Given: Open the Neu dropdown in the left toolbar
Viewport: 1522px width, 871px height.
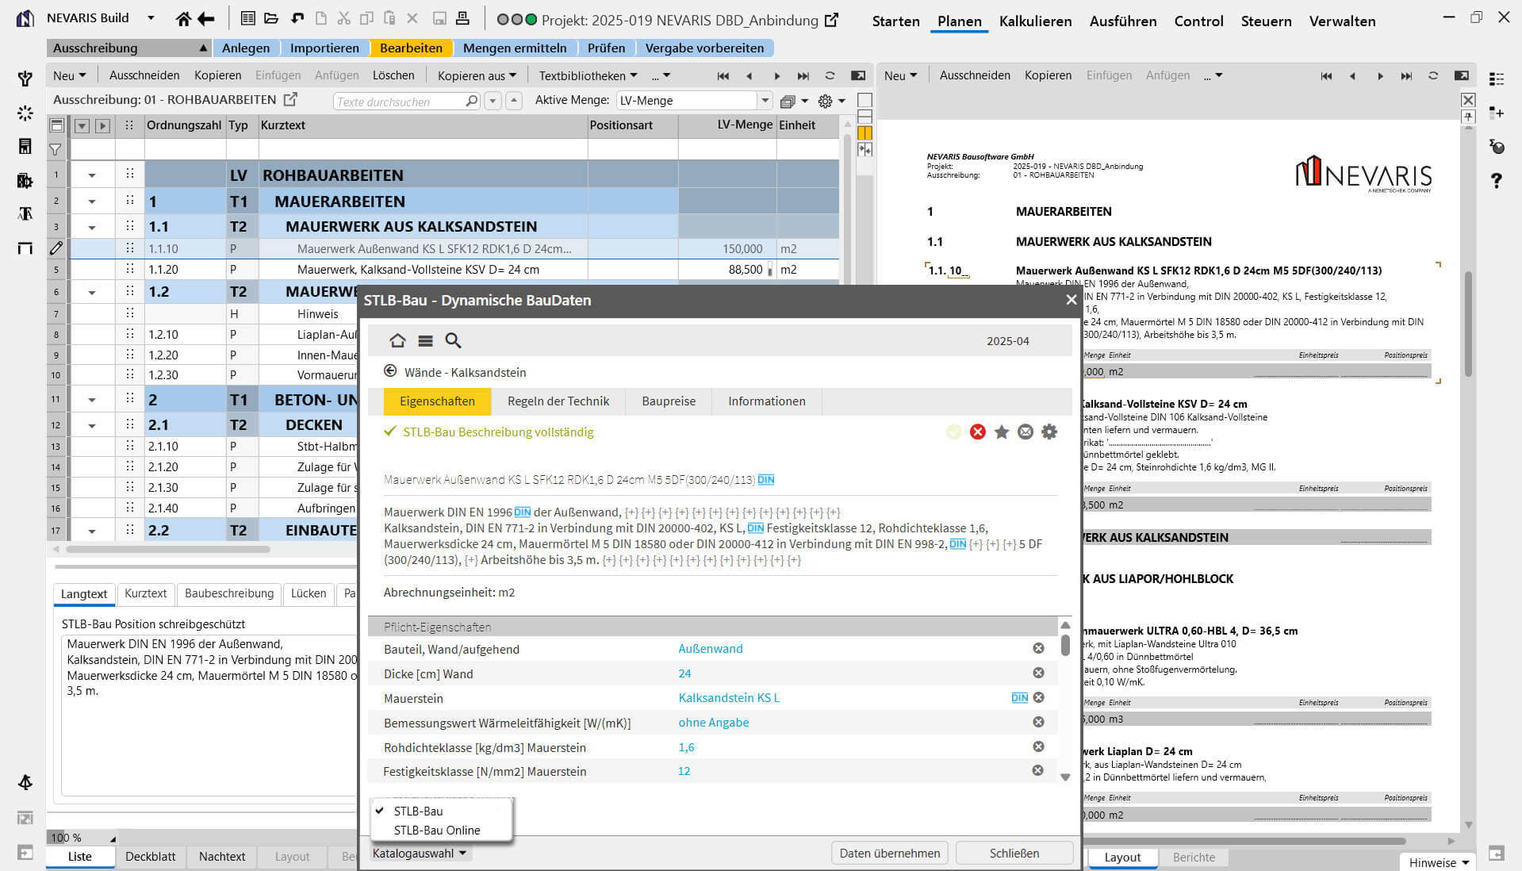Looking at the screenshot, I should click(x=69, y=75).
